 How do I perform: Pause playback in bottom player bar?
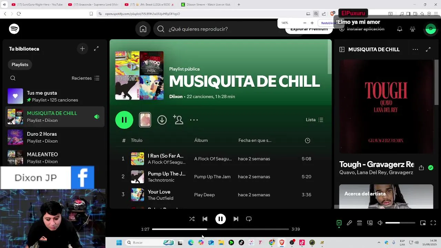pyautogui.click(x=220, y=219)
